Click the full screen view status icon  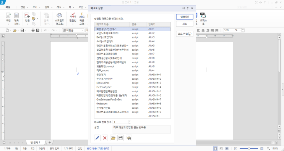coord(221,148)
